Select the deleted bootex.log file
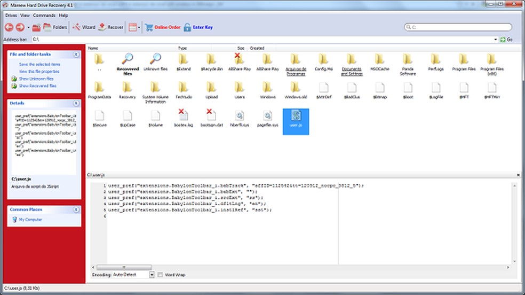 tap(183, 118)
